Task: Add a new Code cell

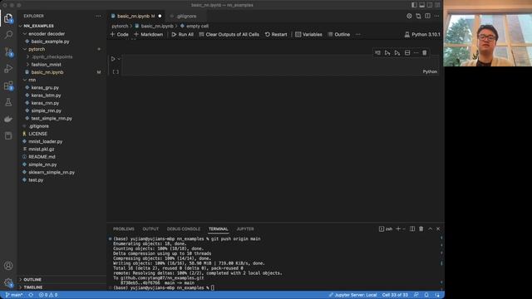Action: (x=120, y=34)
